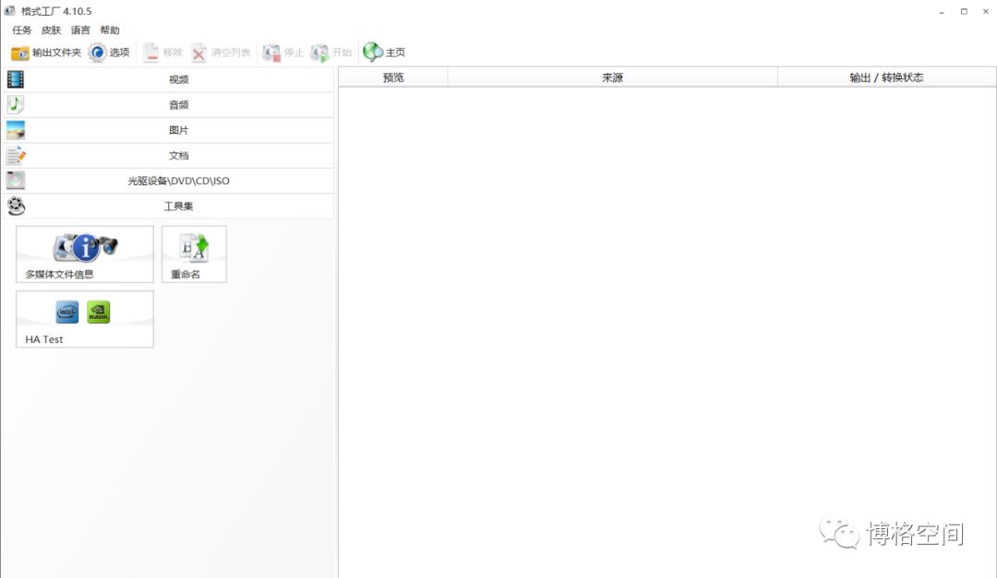Click the 移除 toolbar button

pos(162,52)
